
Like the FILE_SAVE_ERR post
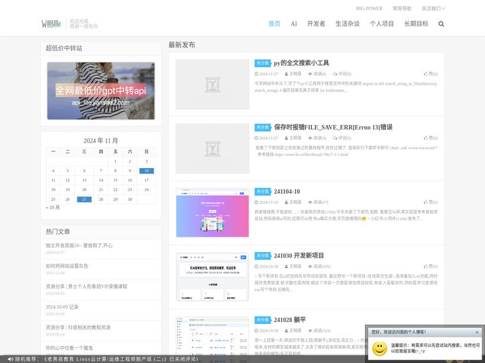click(x=430, y=138)
